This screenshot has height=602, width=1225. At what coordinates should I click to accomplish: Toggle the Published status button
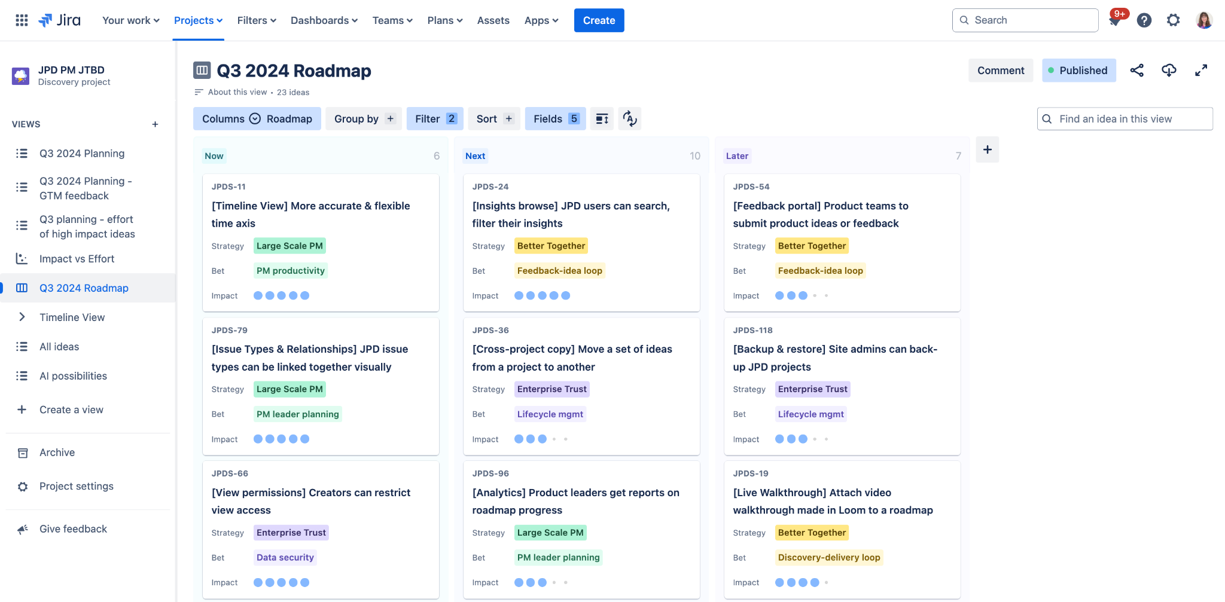click(1078, 71)
